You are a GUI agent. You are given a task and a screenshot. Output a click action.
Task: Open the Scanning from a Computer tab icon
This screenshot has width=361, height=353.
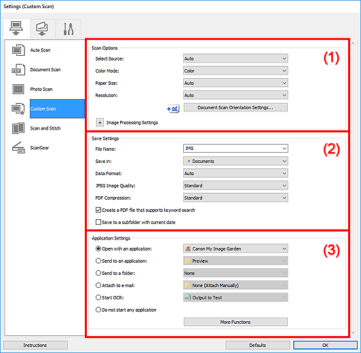pyautogui.click(x=16, y=29)
